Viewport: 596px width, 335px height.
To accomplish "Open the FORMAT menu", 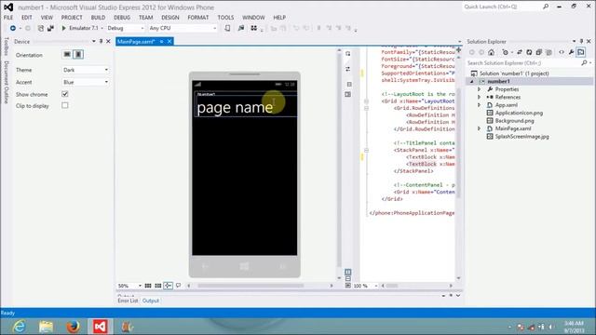I will pyautogui.click(x=197, y=18).
